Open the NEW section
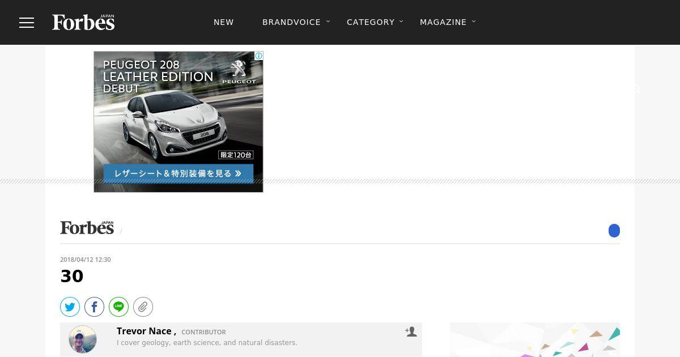The height and width of the screenshot is (357, 680). (x=224, y=22)
